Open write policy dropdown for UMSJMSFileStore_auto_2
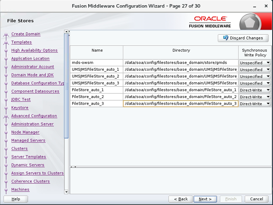The image size is (273, 205). pos(255,76)
